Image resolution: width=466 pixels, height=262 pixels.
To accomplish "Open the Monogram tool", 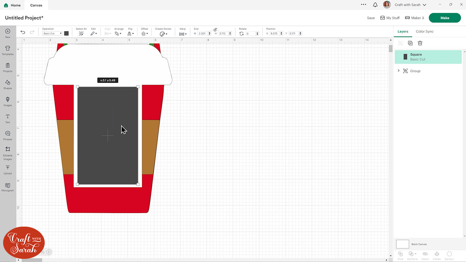I will (x=8, y=187).
